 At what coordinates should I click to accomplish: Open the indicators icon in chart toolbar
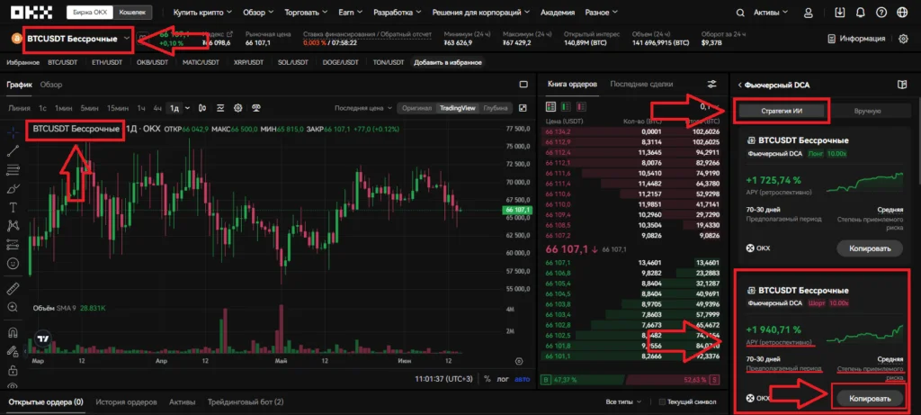(x=220, y=108)
